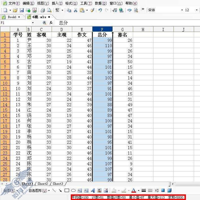Insert a horizontal text box

click(80, 191)
